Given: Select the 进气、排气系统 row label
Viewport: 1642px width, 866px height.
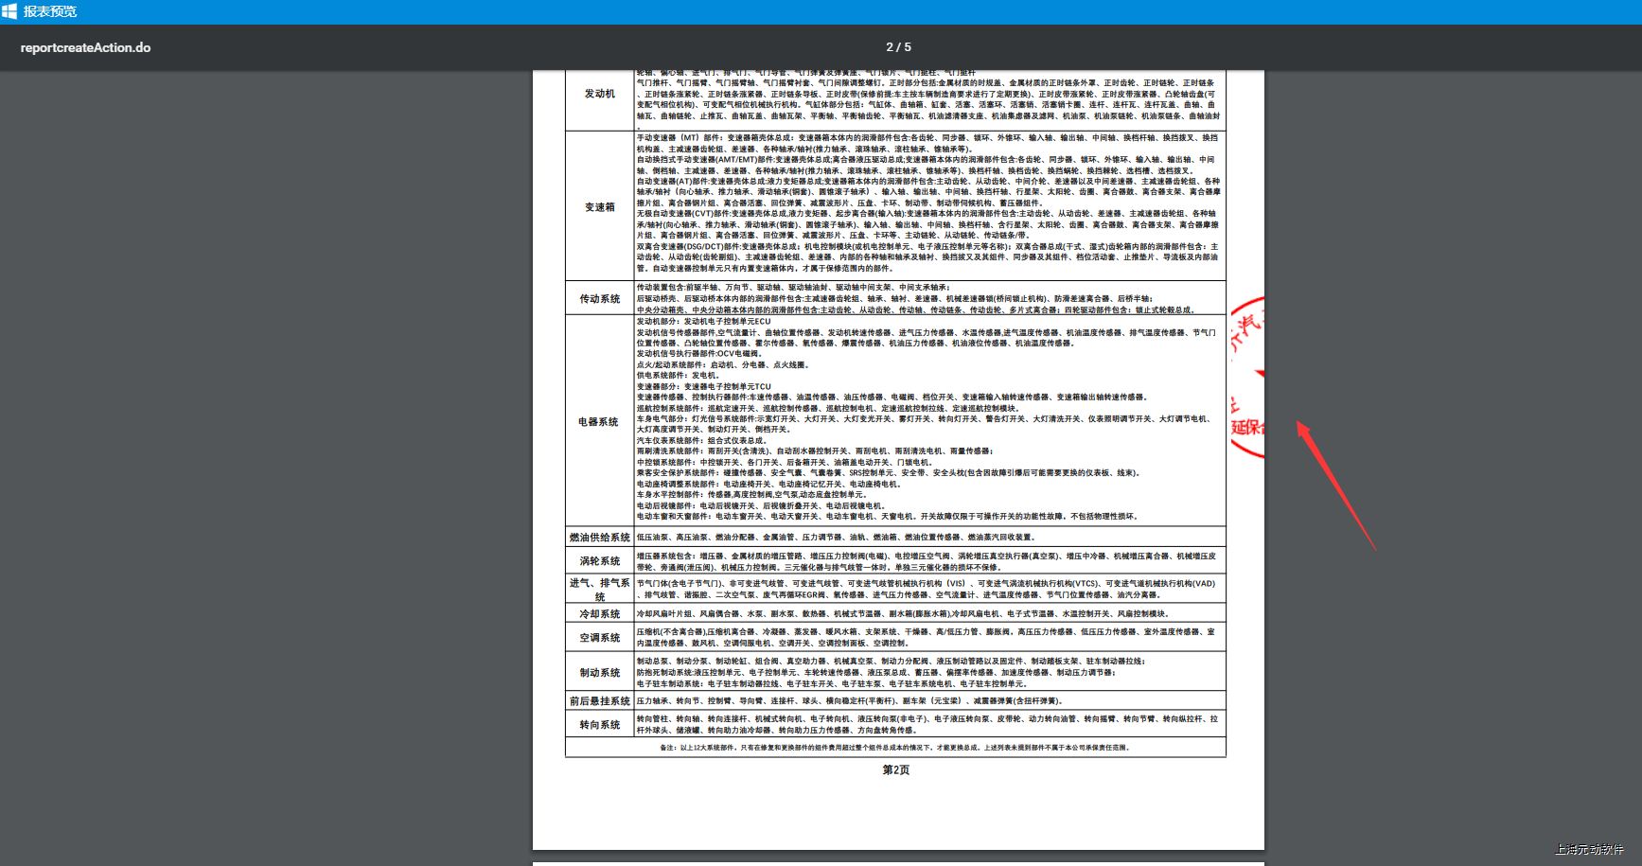Looking at the screenshot, I should click(599, 589).
